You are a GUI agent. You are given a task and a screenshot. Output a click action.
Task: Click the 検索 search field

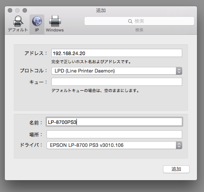(x=139, y=21)
